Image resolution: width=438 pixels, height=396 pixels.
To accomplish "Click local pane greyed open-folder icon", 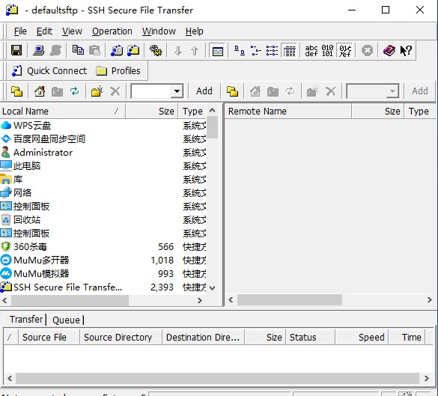I will 57,91.
